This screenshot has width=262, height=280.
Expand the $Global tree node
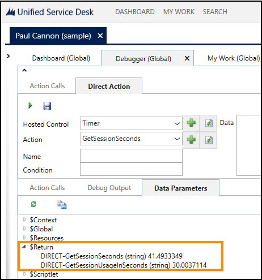click(x=24, y=229)
